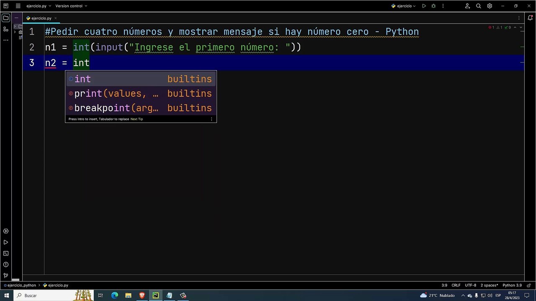Screen dimensions: 536x301
Task: Open Windows Task View
Action: (x=100, y=295)
